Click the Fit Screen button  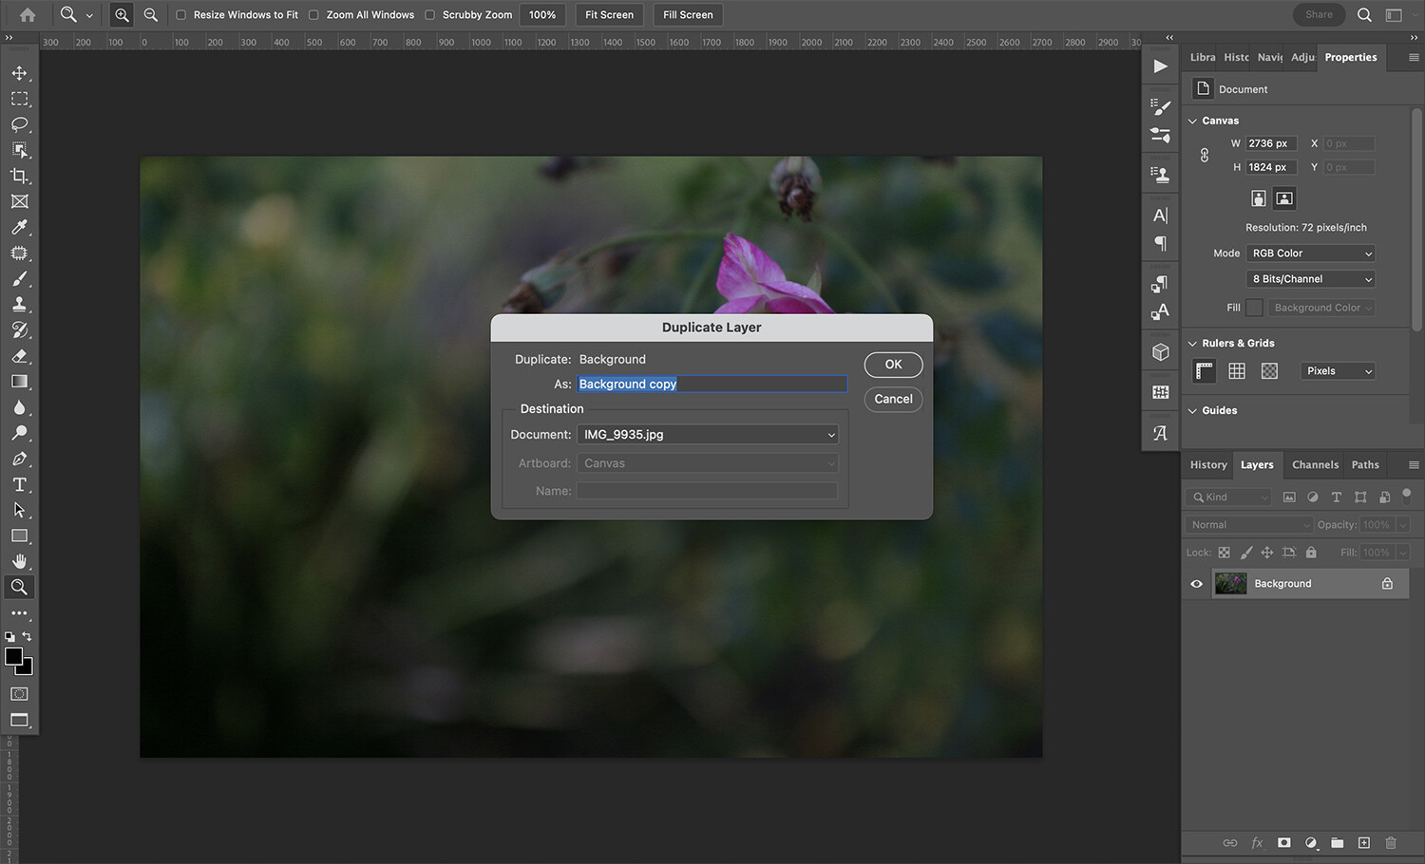point(608,14)
